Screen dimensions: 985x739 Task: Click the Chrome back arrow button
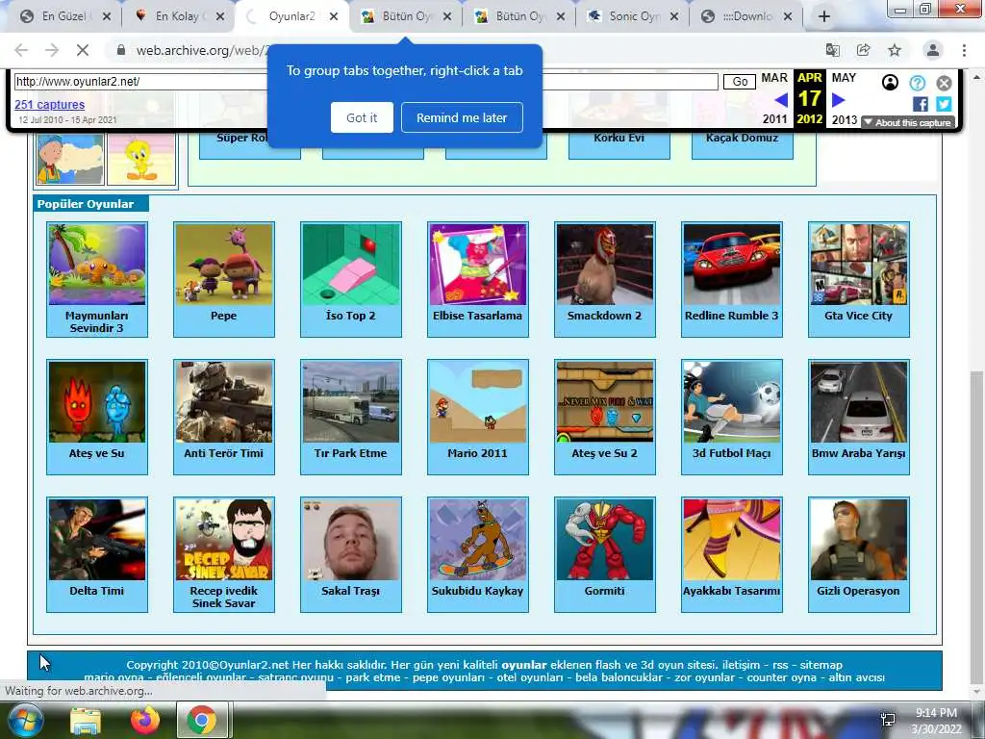[x=21, y=50]
